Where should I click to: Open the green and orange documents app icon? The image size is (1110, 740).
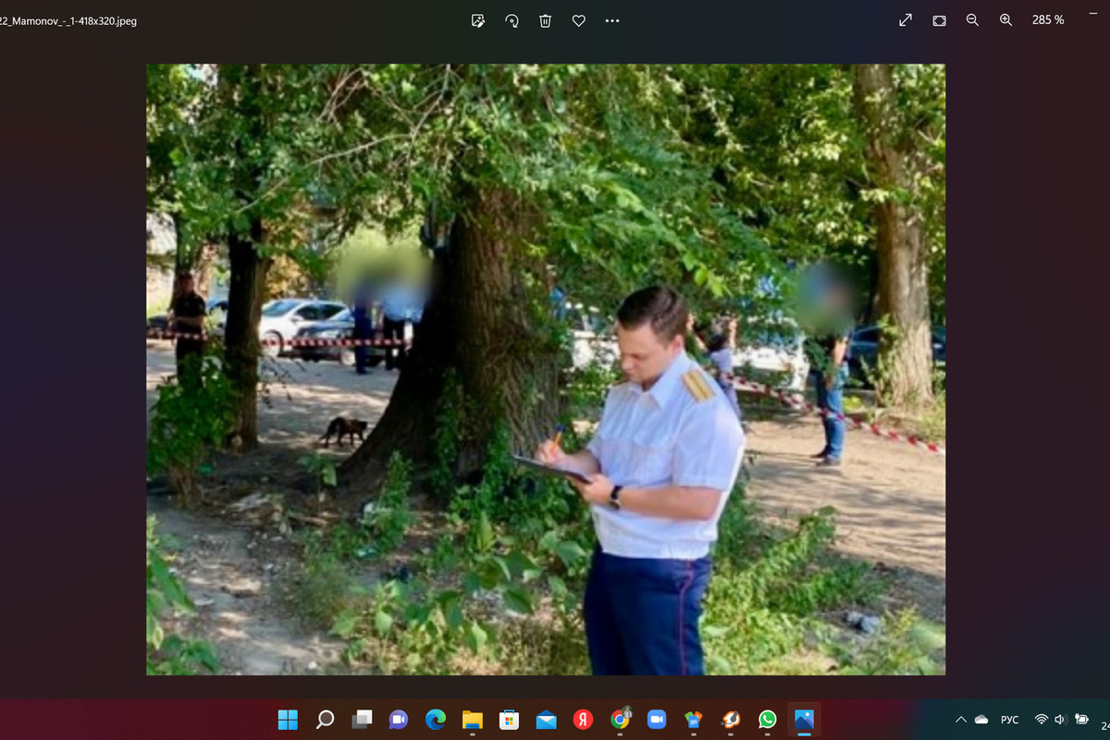(694, 720)
